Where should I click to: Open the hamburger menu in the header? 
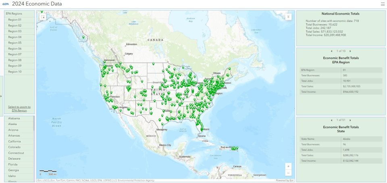tap(383, 4)
